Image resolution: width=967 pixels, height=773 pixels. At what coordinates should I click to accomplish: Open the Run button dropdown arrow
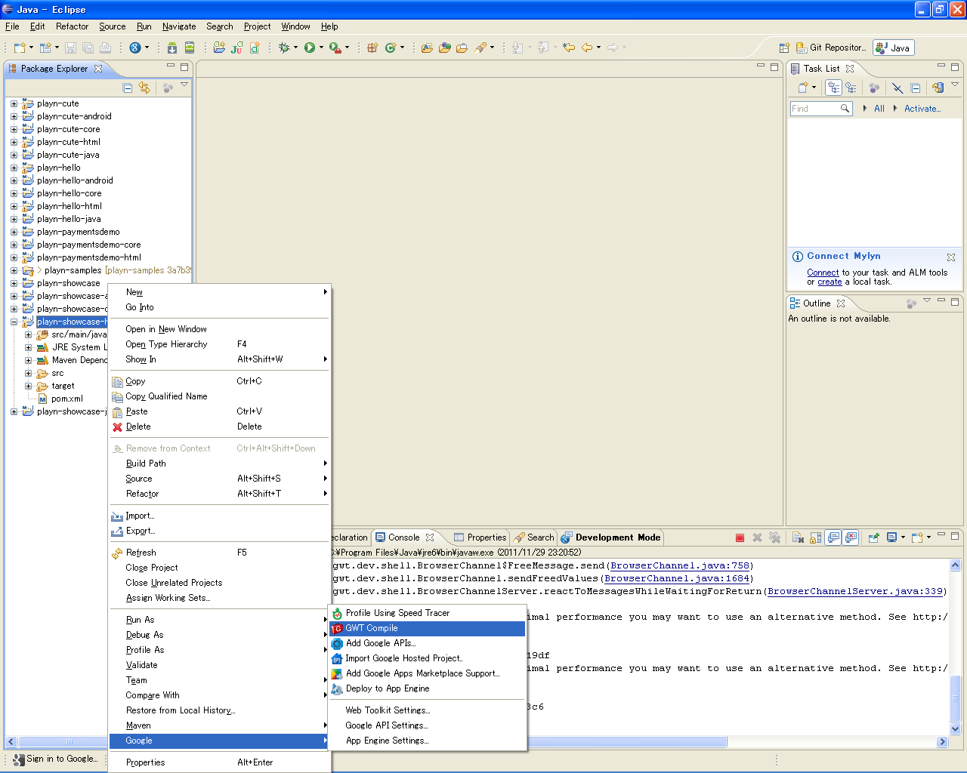pos(321,48)
